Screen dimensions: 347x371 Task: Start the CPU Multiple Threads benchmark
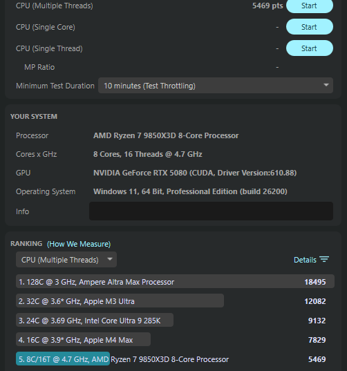pyautogui.click(x=310, y=6)
